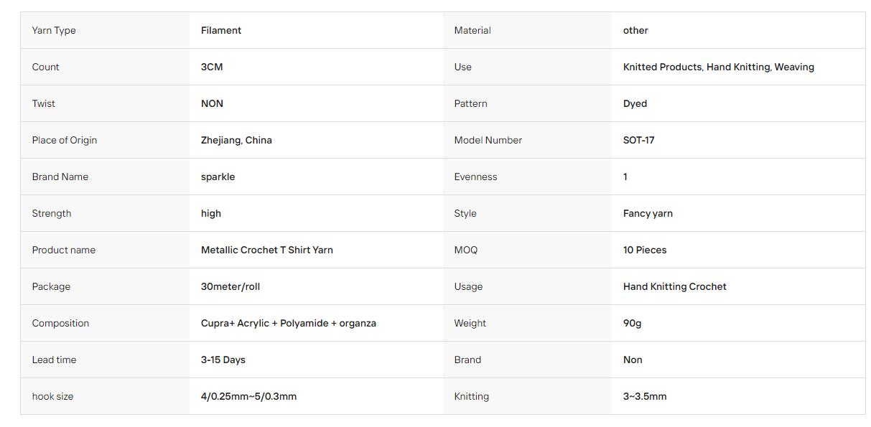Select the 30meter/roll package value

click(x=230, y=286)
